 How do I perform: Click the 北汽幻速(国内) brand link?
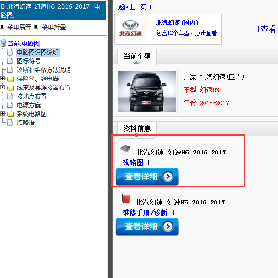coord(177,23)
